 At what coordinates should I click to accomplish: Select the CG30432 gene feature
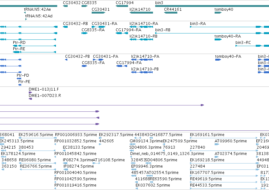point(65,6)
